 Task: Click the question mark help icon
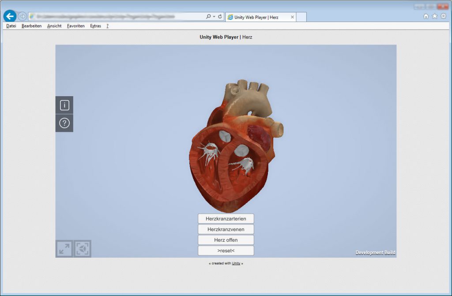[64, 123]
